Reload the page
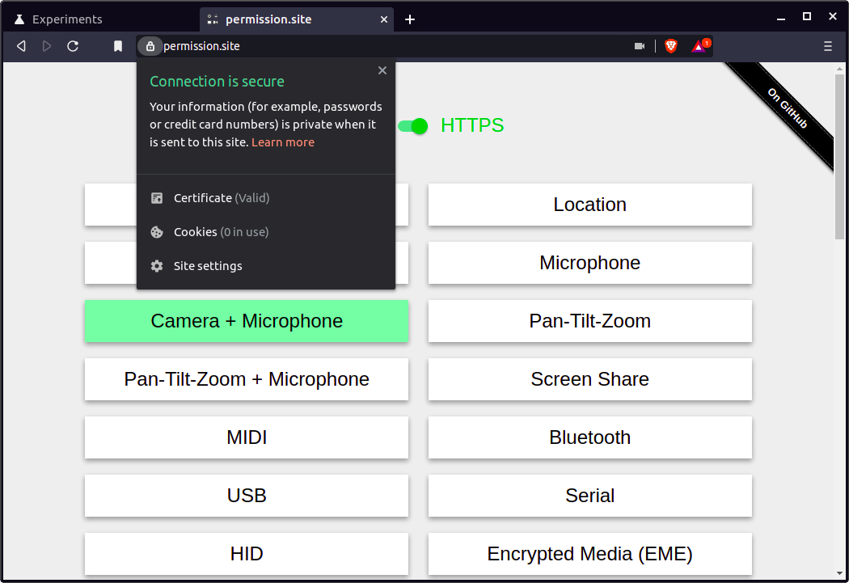The height and width of the screenshot is (583, 849). pos(73,47)
